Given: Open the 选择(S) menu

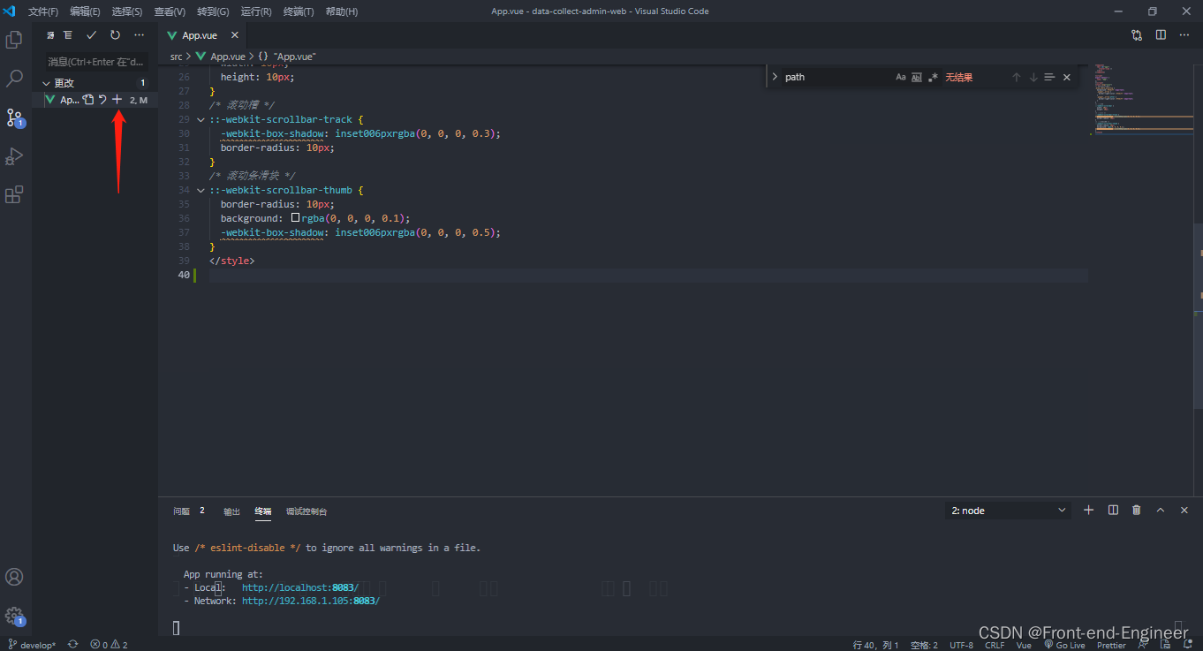Looking at the screenshot, I should click(127, 11).
